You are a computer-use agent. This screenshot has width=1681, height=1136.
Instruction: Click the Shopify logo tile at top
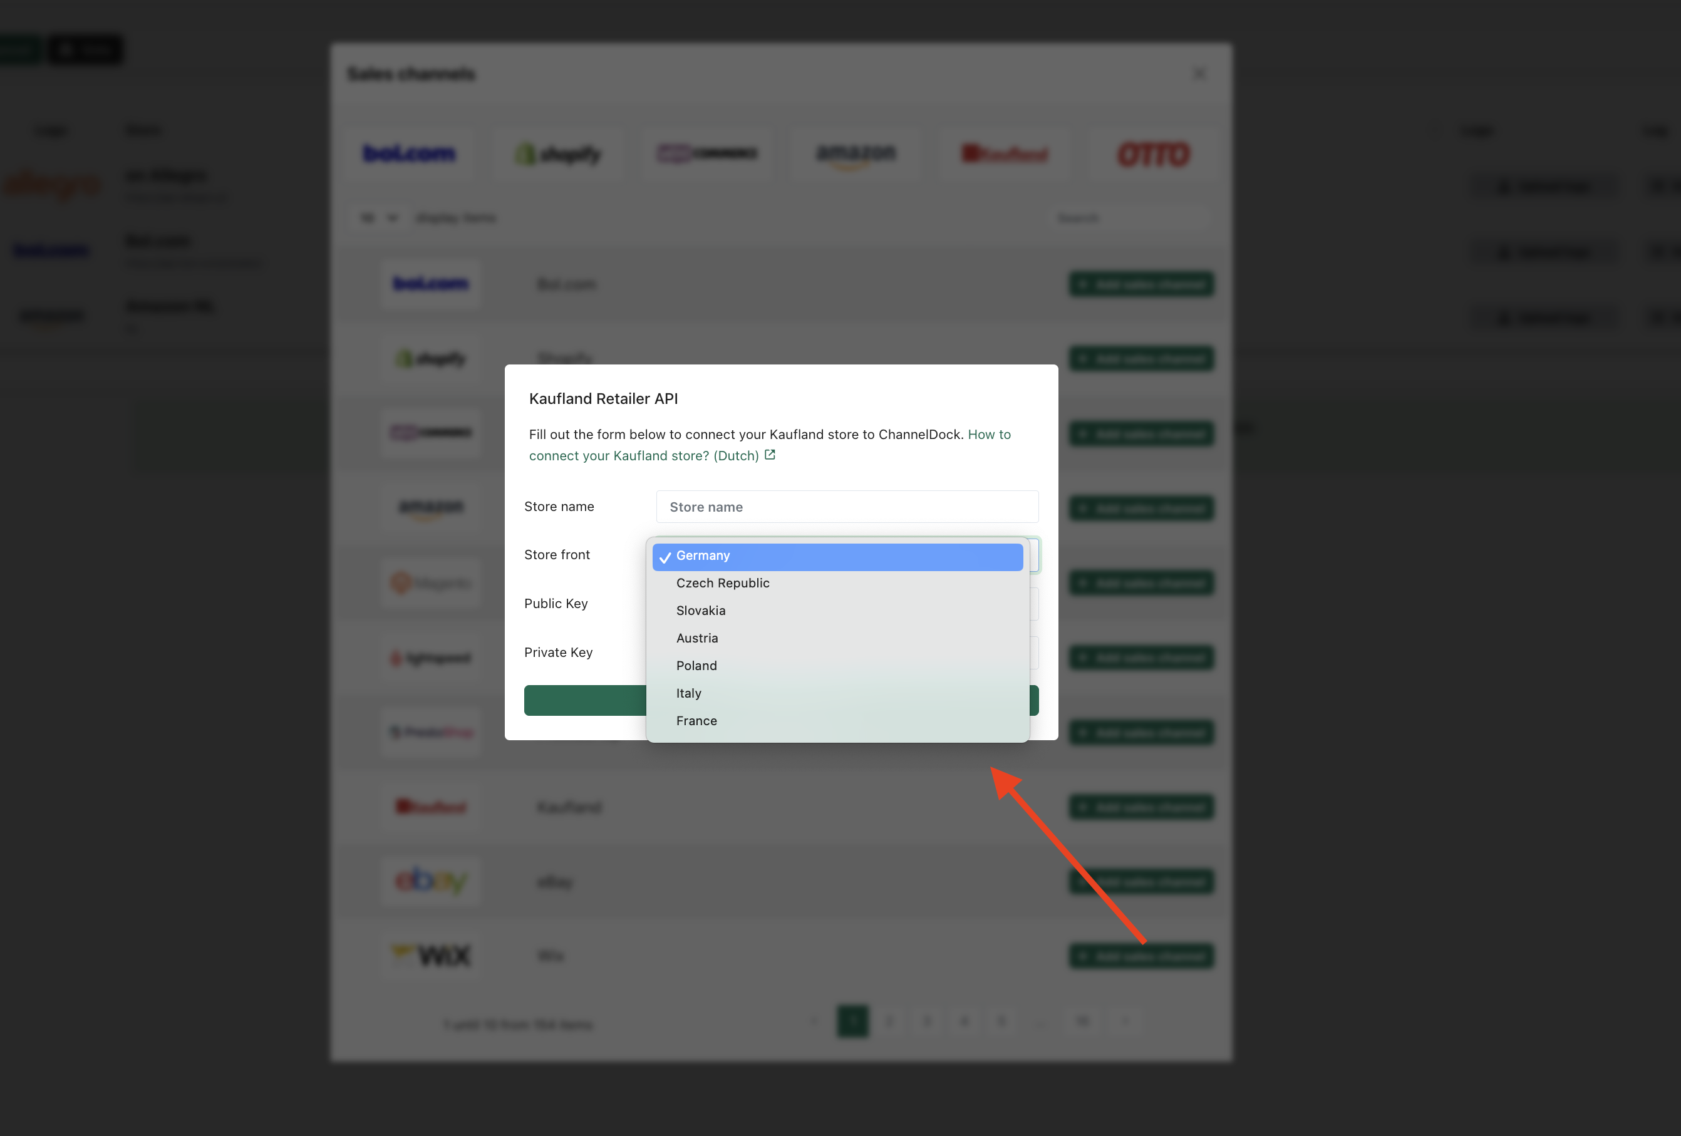557,153
